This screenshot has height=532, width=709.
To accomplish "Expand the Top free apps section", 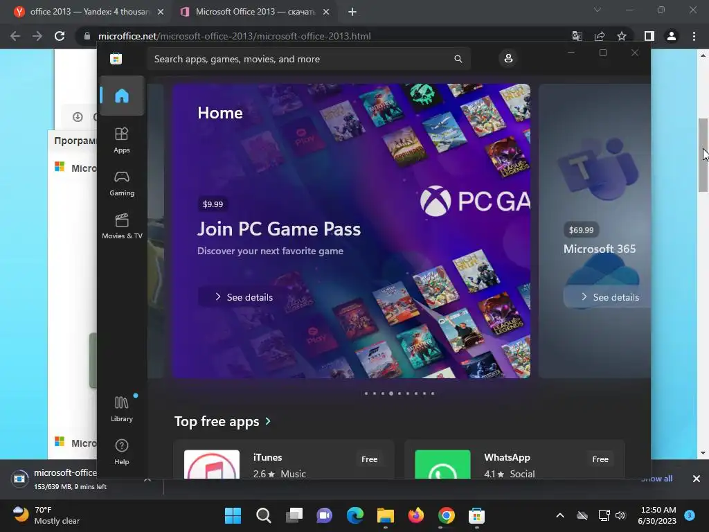I will coord(223,422).
